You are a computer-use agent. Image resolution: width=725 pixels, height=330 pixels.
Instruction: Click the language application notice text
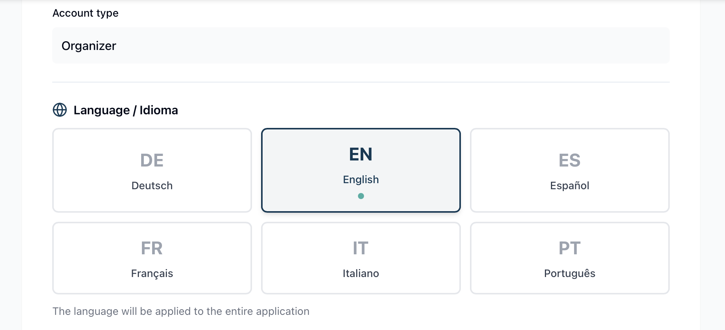pyautogui.click(x=181, y=311)
